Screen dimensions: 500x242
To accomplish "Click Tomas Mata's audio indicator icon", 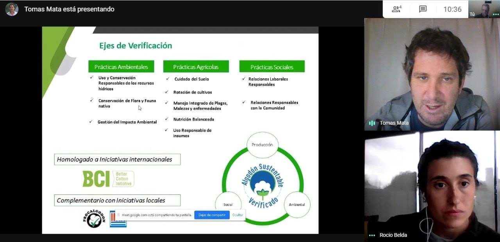I will 372,123.
